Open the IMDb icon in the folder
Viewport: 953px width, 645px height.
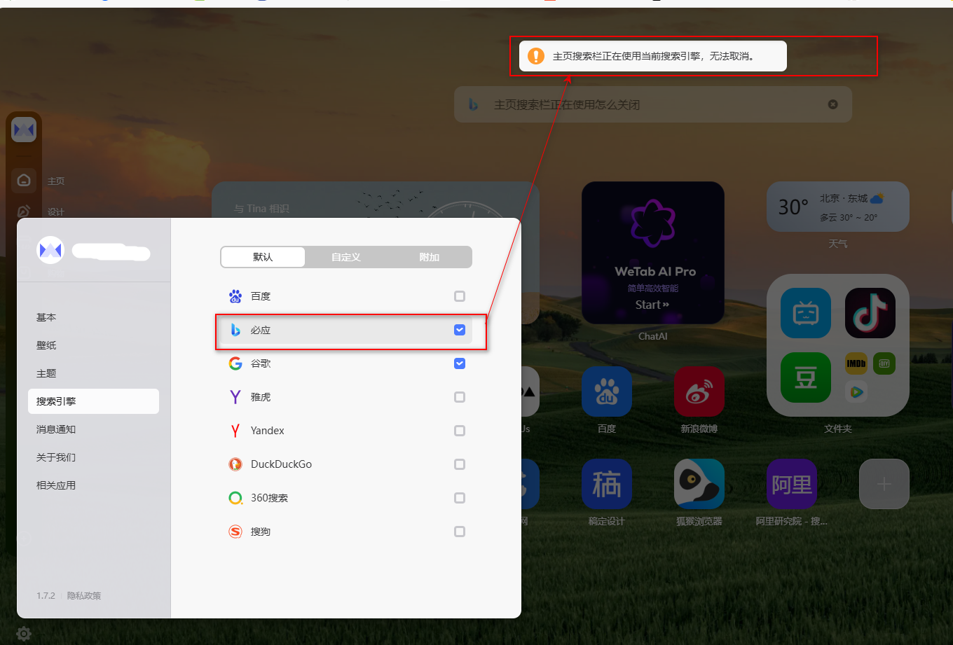(x=856, y=363)
